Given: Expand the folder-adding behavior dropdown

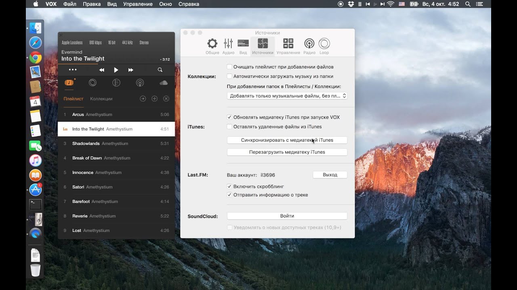Looking at the screenshot, I should [x=287, y=96].
